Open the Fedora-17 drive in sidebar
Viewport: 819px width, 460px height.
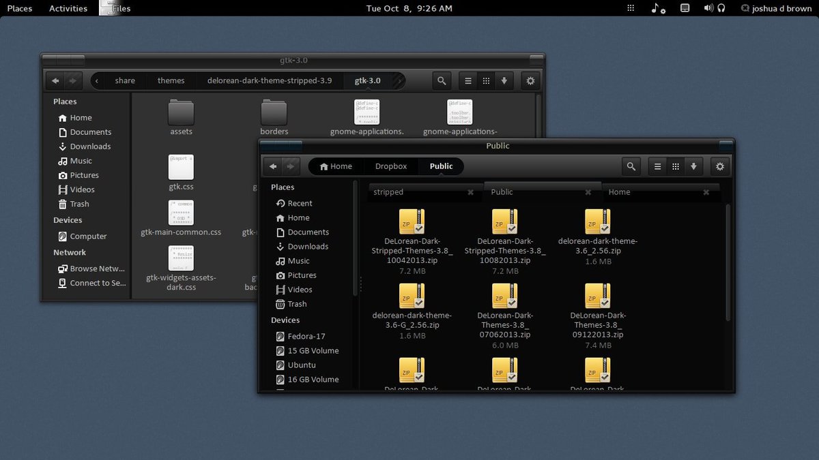point(306,336)
